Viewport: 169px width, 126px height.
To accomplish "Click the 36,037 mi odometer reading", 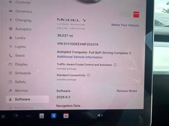I will coord(65,35).
